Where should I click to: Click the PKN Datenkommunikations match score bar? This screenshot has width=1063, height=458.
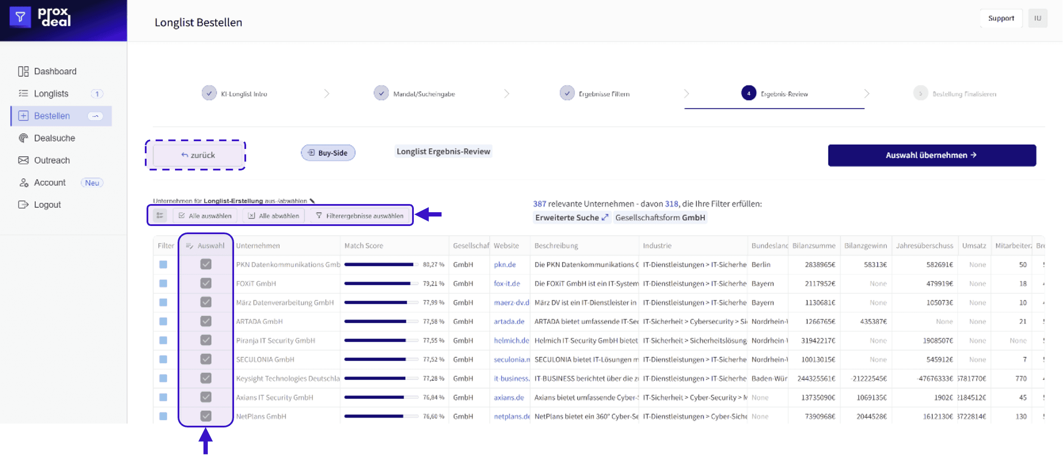coord(381,265)
